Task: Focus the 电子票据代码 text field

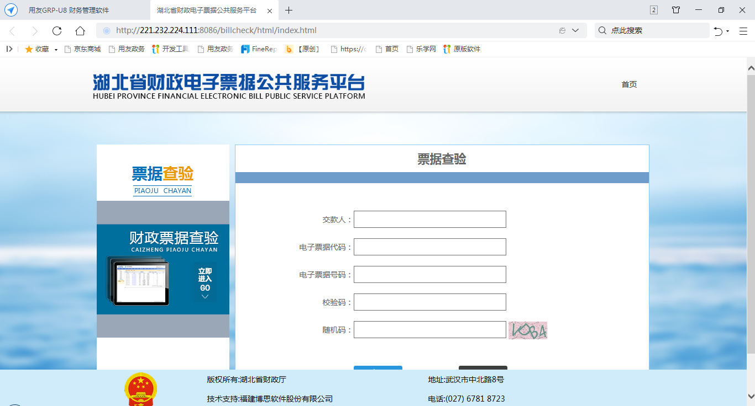Action: (x=429, y=247)
